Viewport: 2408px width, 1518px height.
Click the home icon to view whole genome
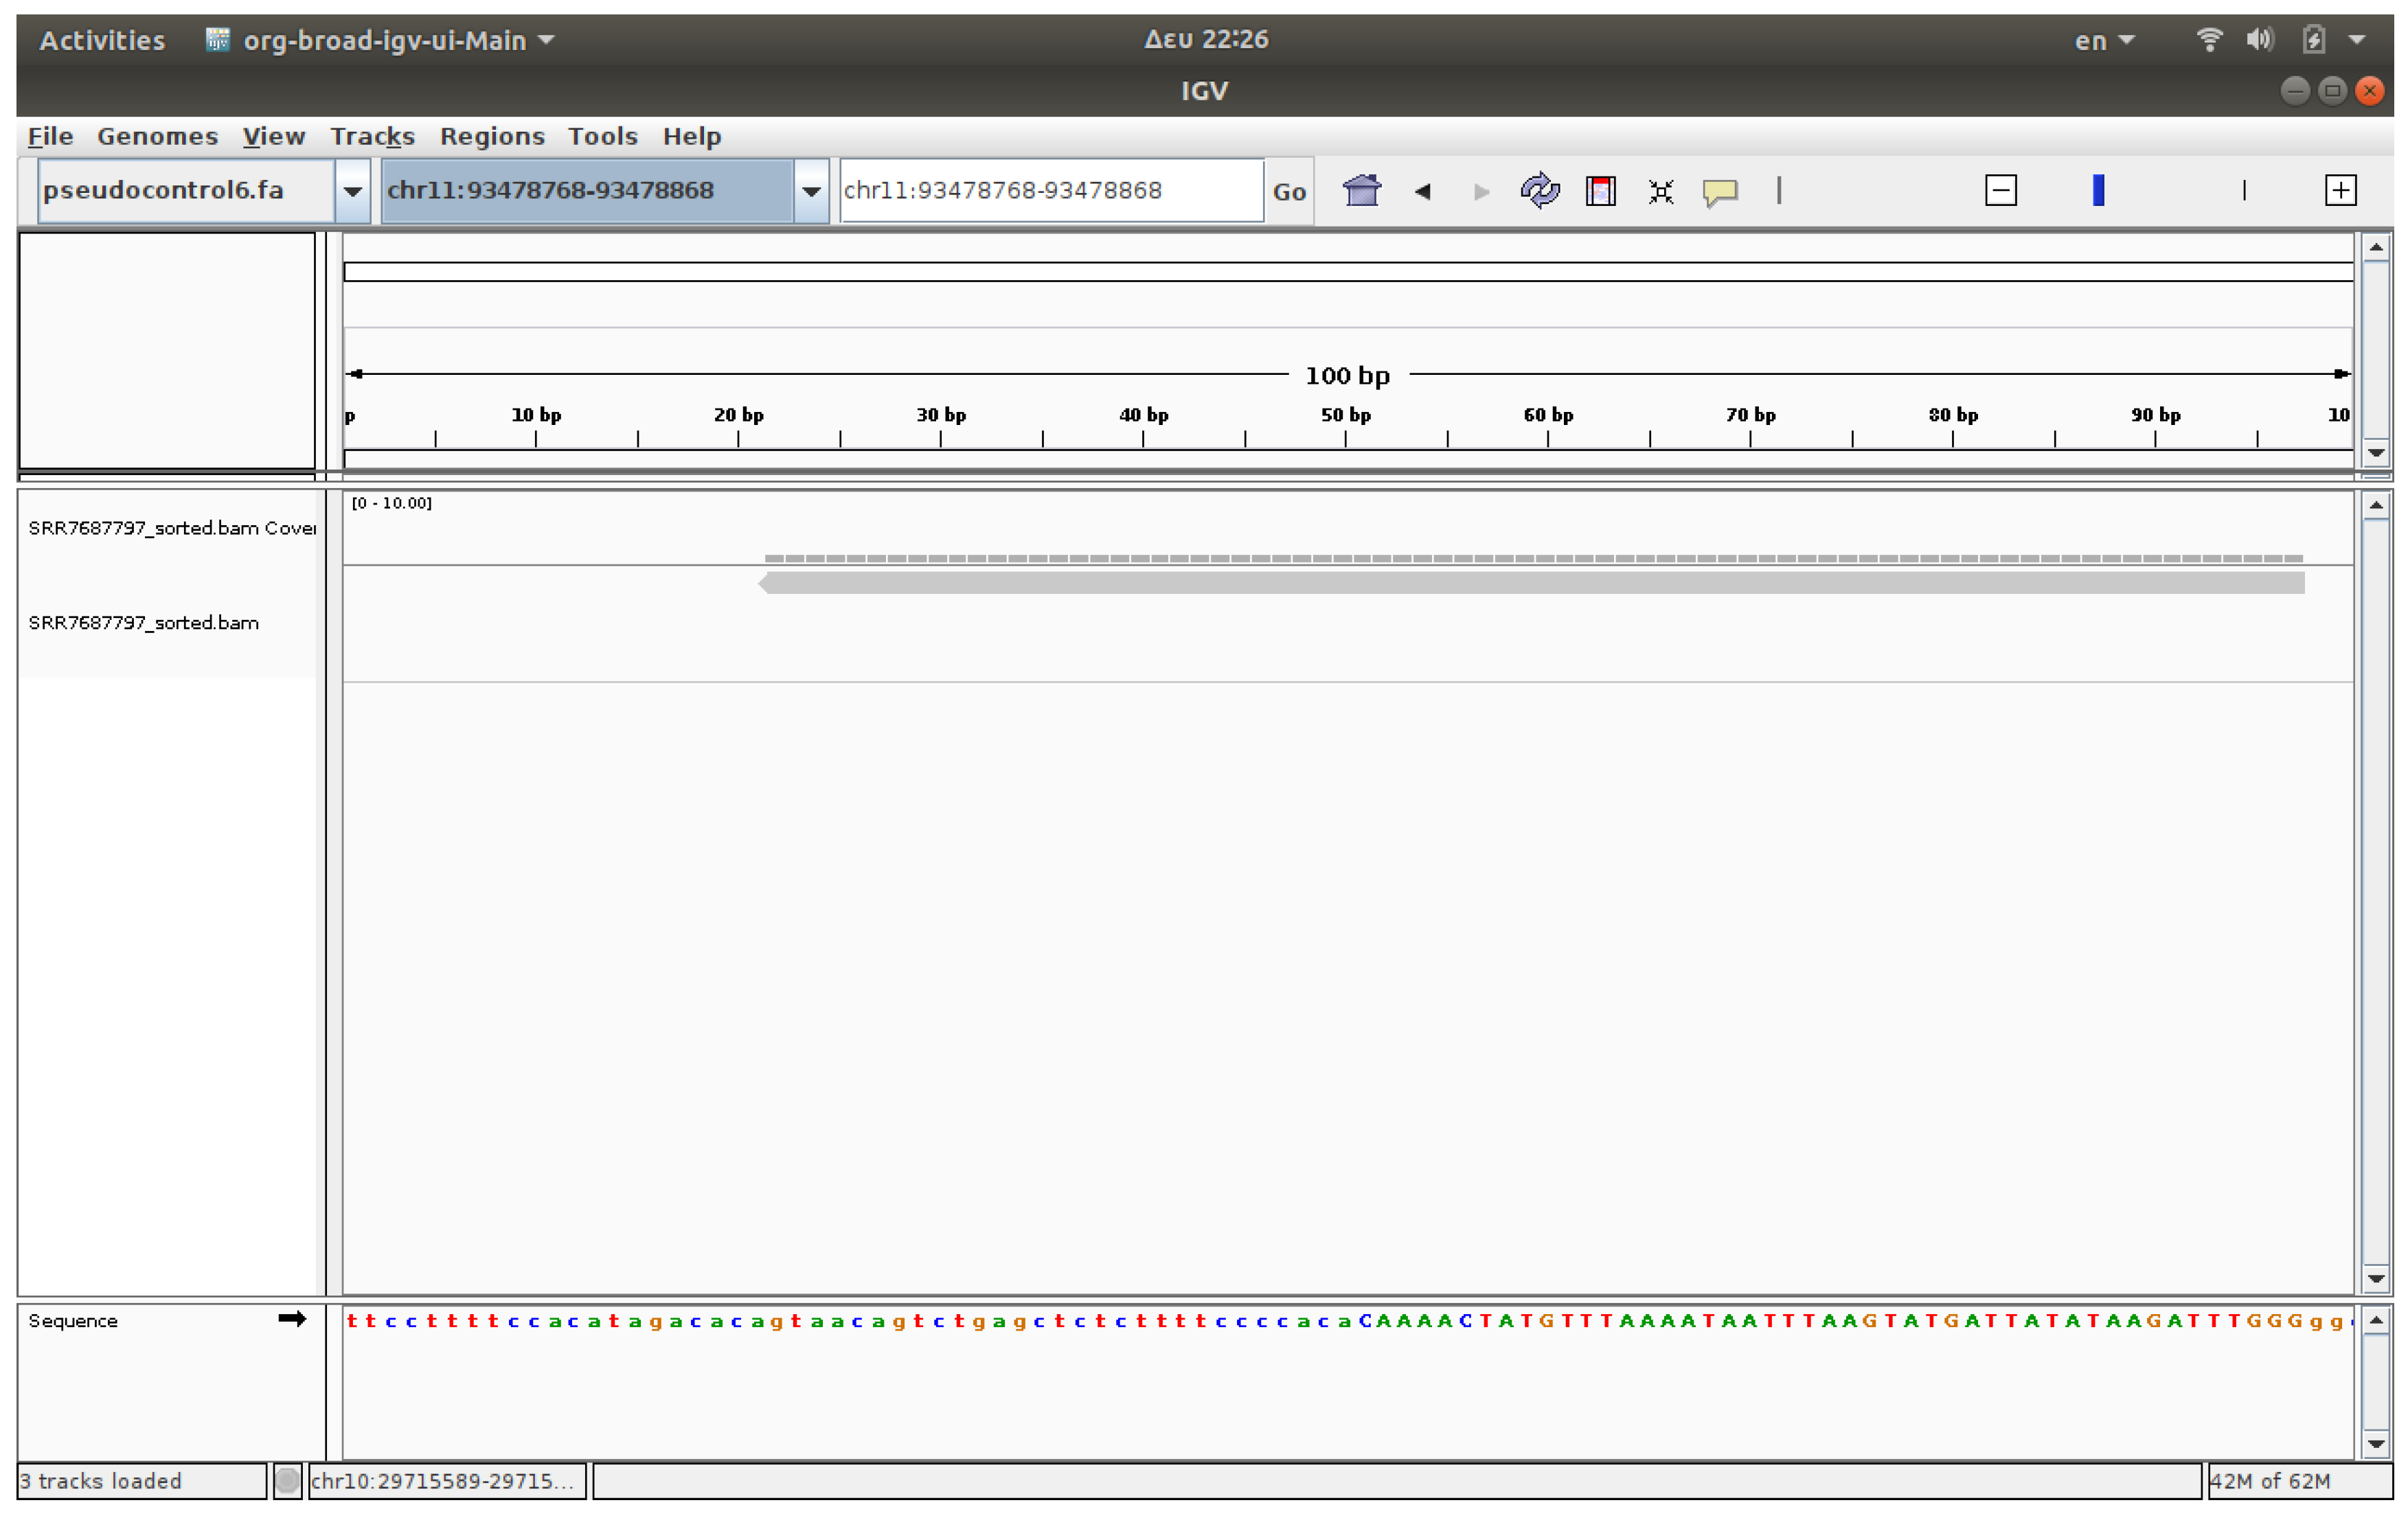(1362, 191)
